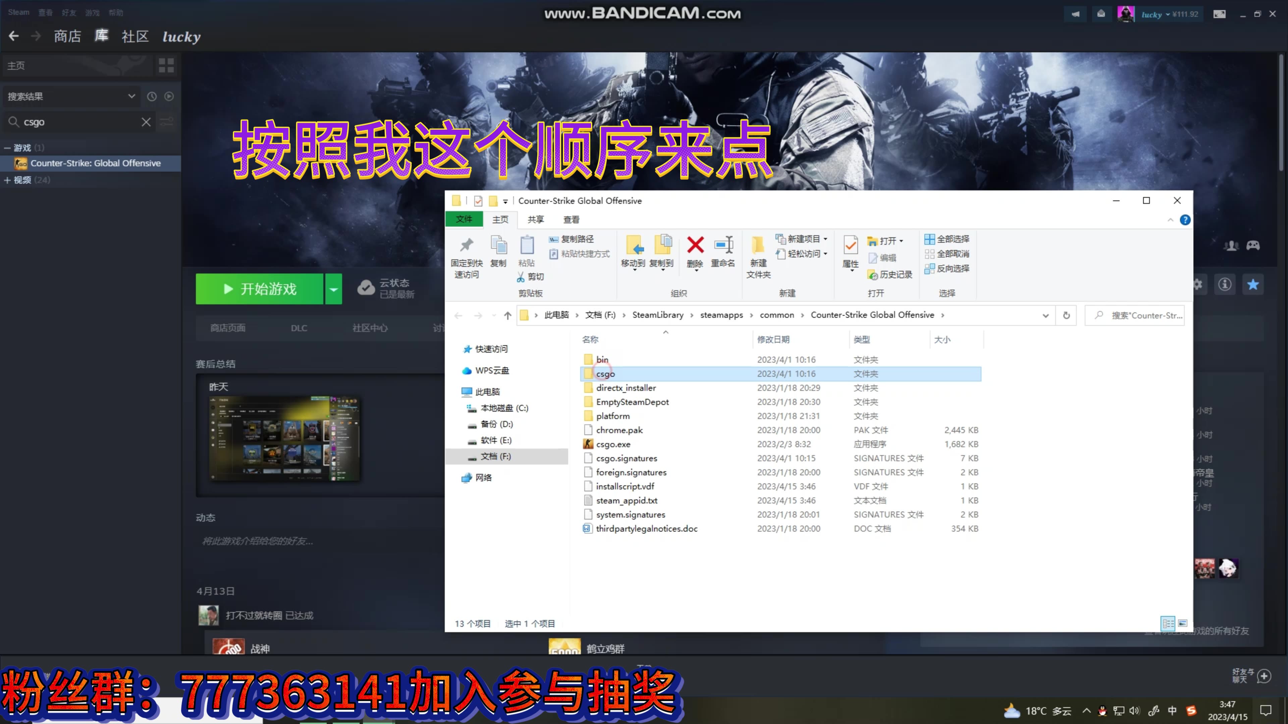Open the Steam 商店 tab

coord(67,37)
